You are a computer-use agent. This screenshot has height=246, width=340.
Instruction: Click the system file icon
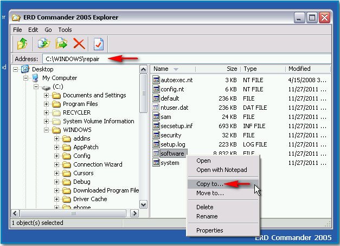tap(156, 162)
